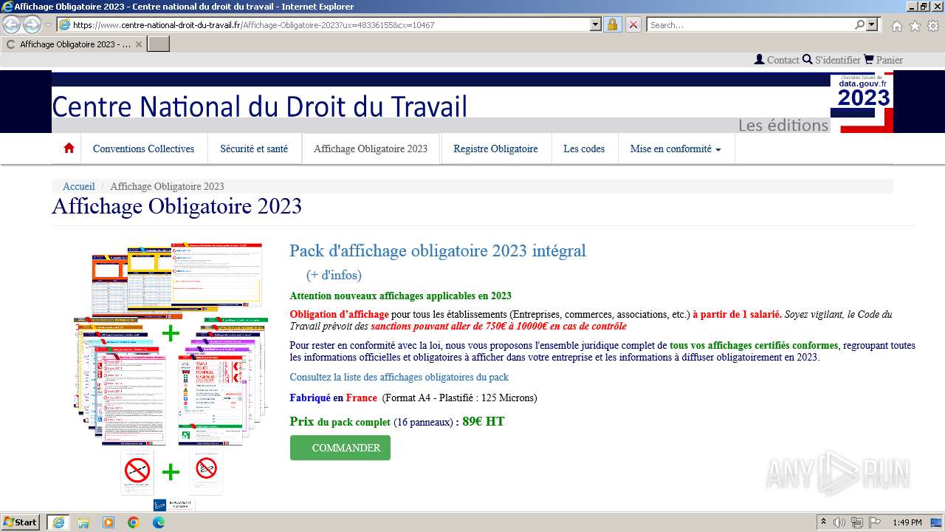Click the Accueil breadcrumb link
The image size is (945, 532).
coord(79,186)
